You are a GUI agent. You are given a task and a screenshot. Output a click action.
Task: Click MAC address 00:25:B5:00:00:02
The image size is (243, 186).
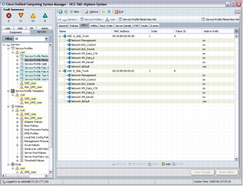pyautogui.click(x=123, y=71)
